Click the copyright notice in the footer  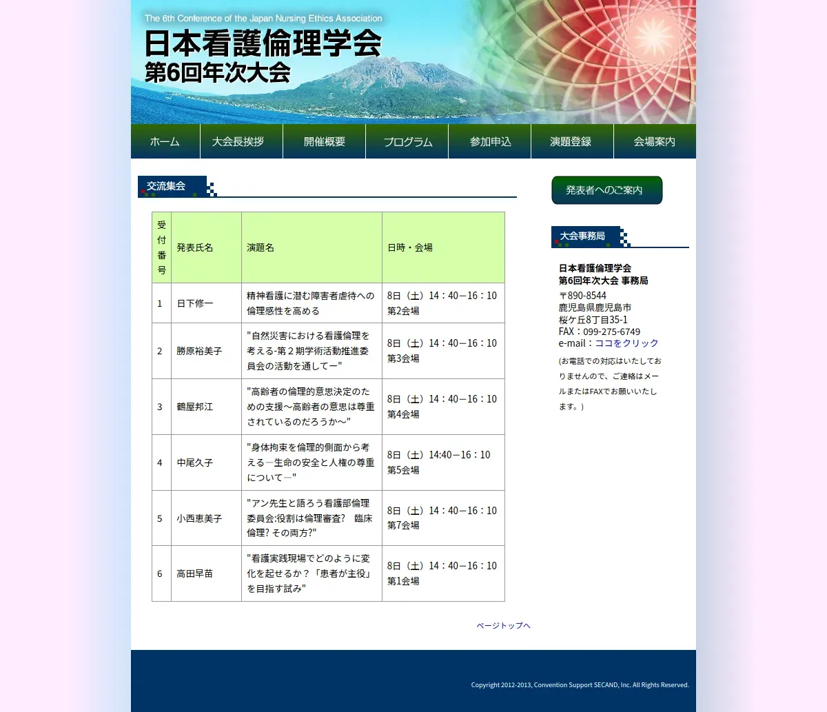[580, 685]
